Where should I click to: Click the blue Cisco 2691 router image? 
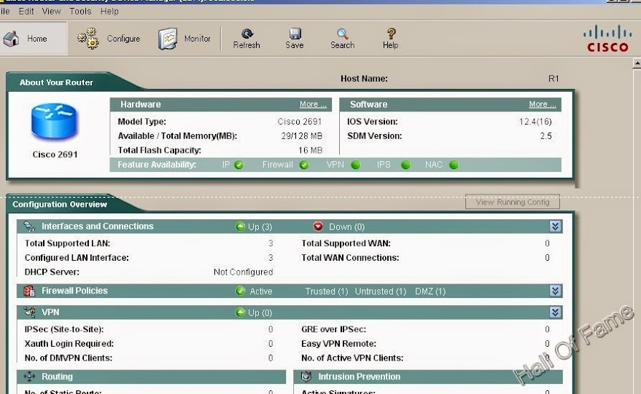54,121
